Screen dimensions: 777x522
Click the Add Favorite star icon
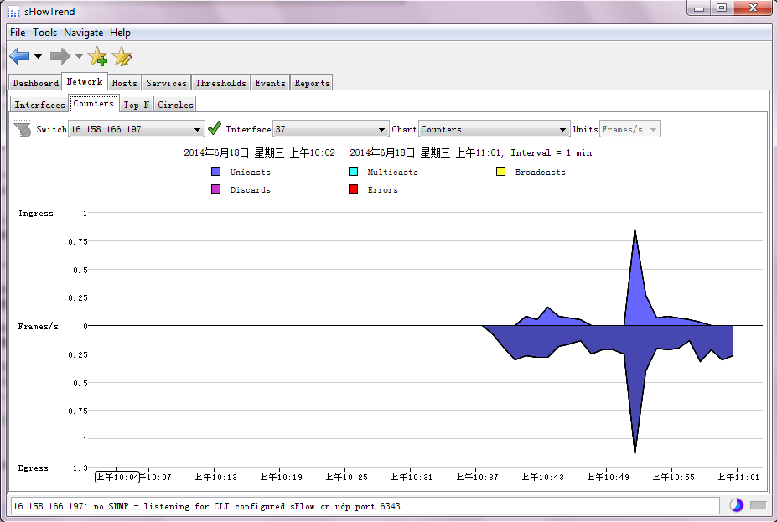click(x=97, y=56)
